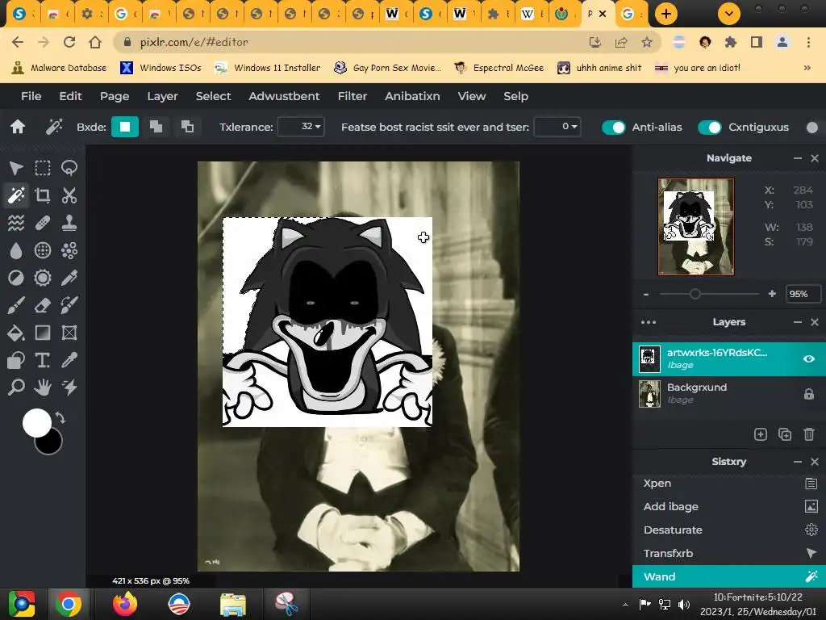Add a new layer with plus icon
This screenshot has height=620, width=826.
[x=760, y=434]
